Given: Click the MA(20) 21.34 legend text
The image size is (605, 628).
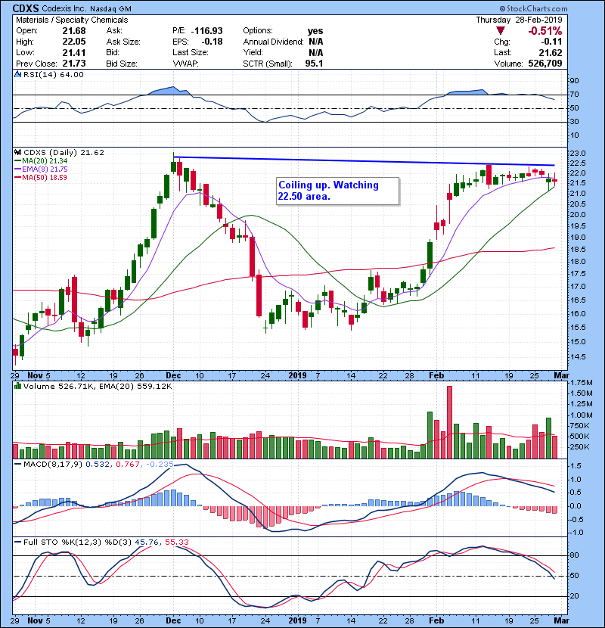Looking at the screenshot, I should point(45,161).
